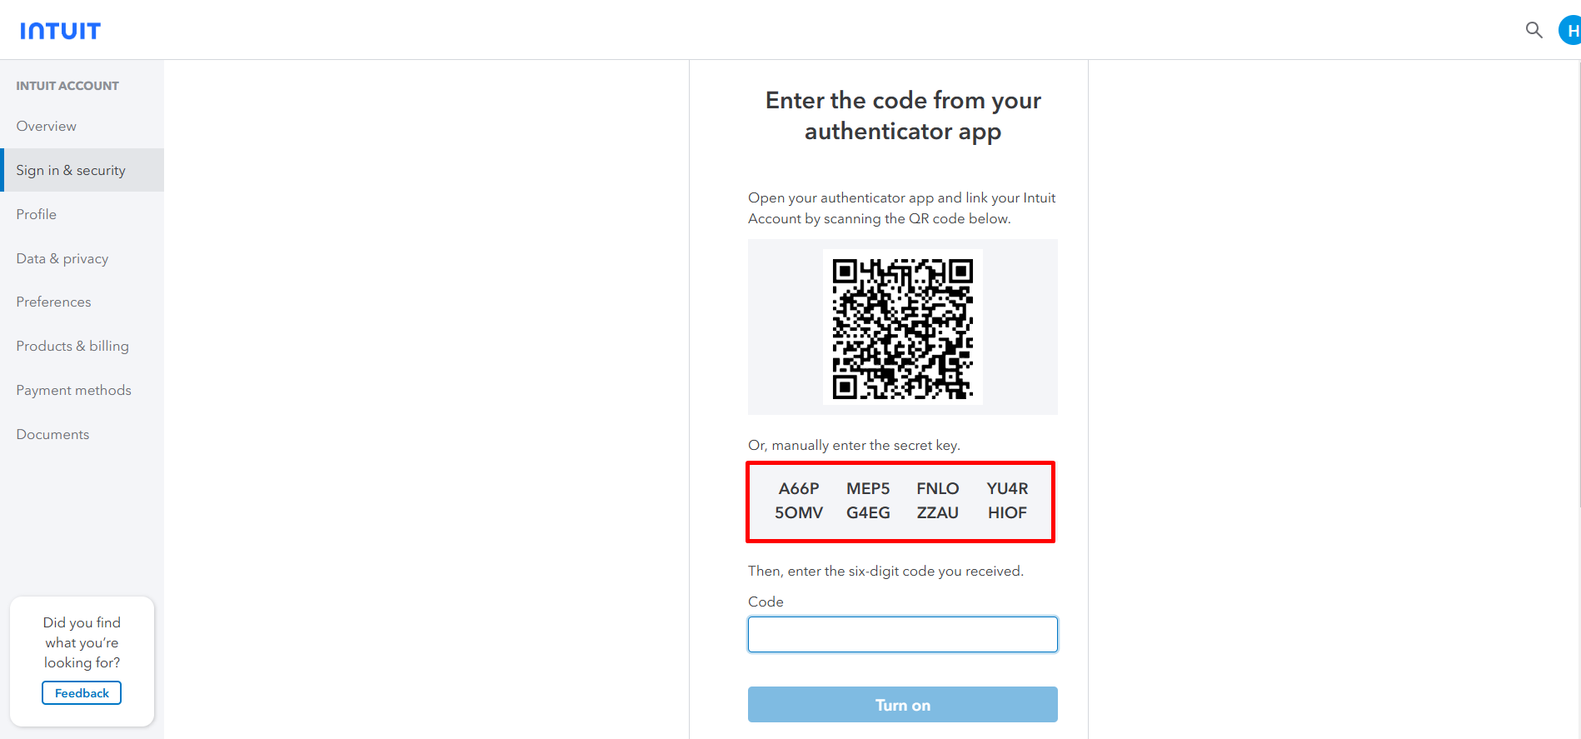The height and width of the screenshot is (739, 1581).
Task: View the Documents section
Action: coord(52,434)
